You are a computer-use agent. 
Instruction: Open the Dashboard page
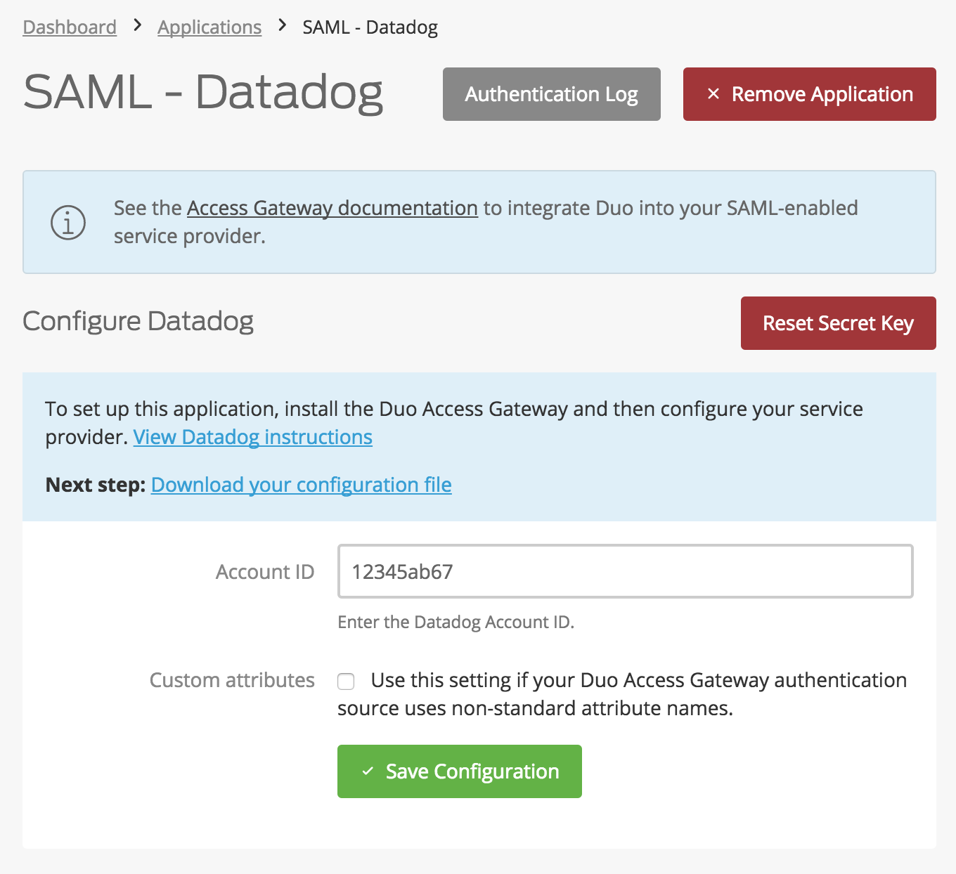[70, 27]
